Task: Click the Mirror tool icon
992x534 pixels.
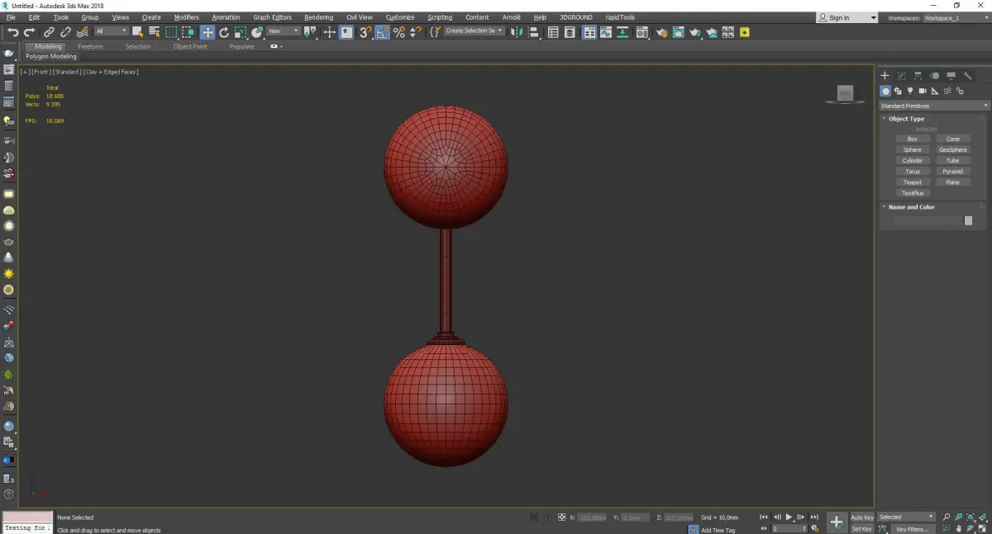Action: pos(517,32)
